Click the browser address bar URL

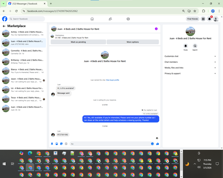point(52,11)
